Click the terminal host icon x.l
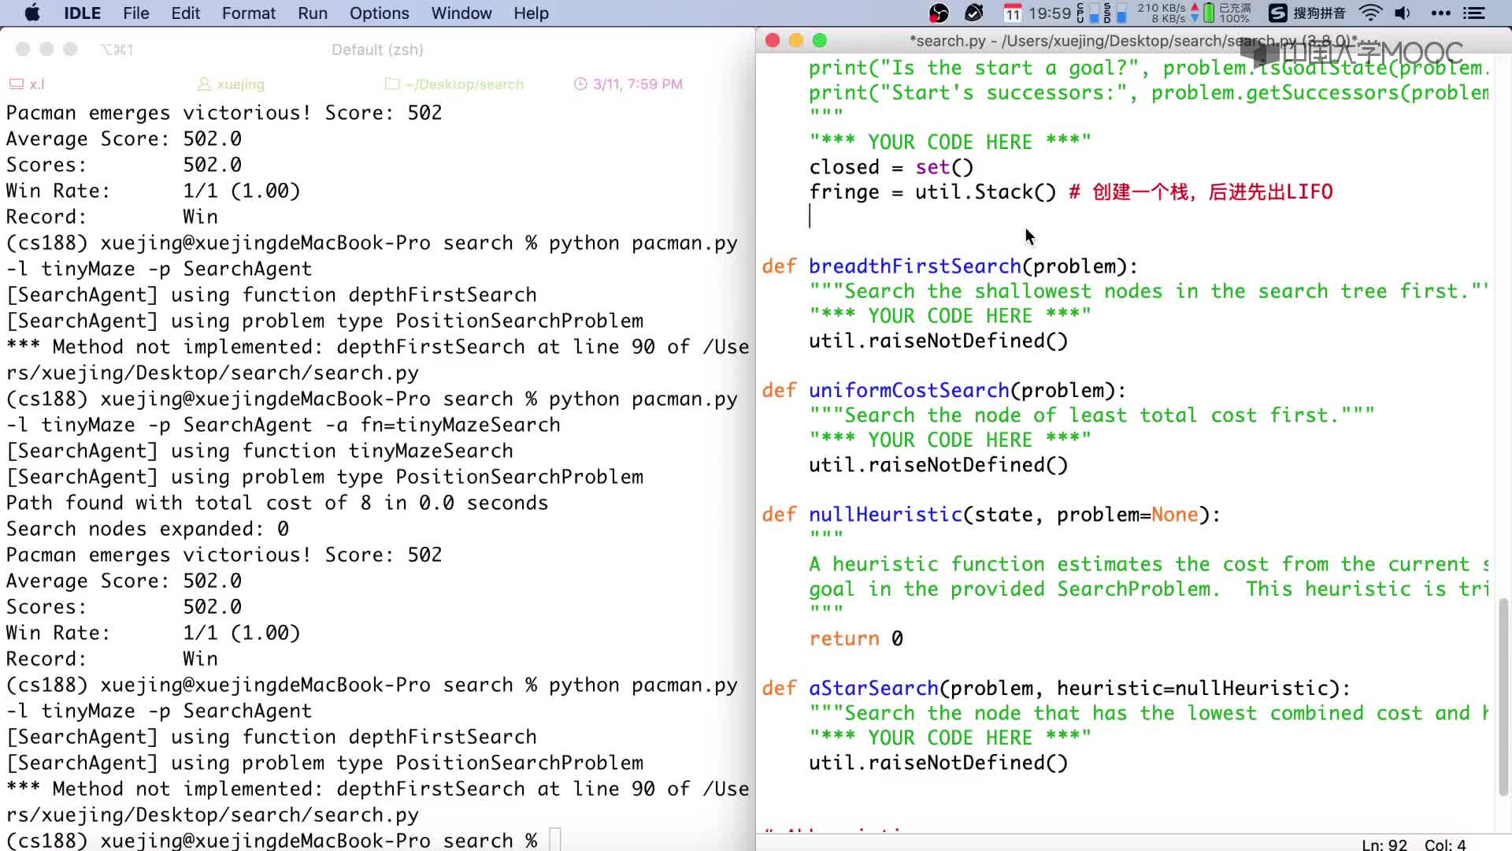 17,84
